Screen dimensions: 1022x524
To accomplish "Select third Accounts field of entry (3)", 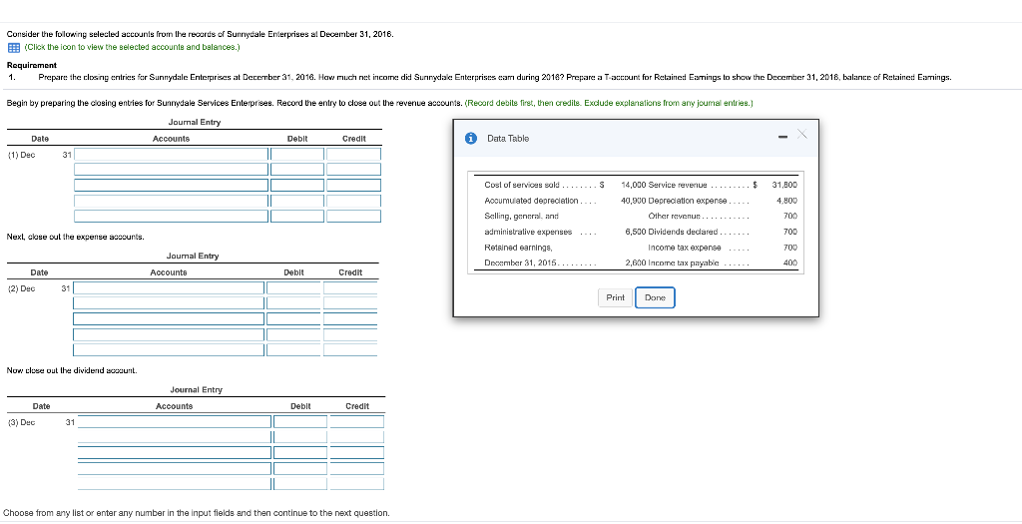I will (174, 452).
